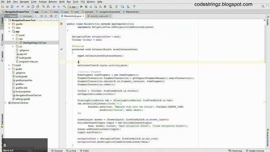
Task: Expand the .idea folder
Action: tap(9, 27)
